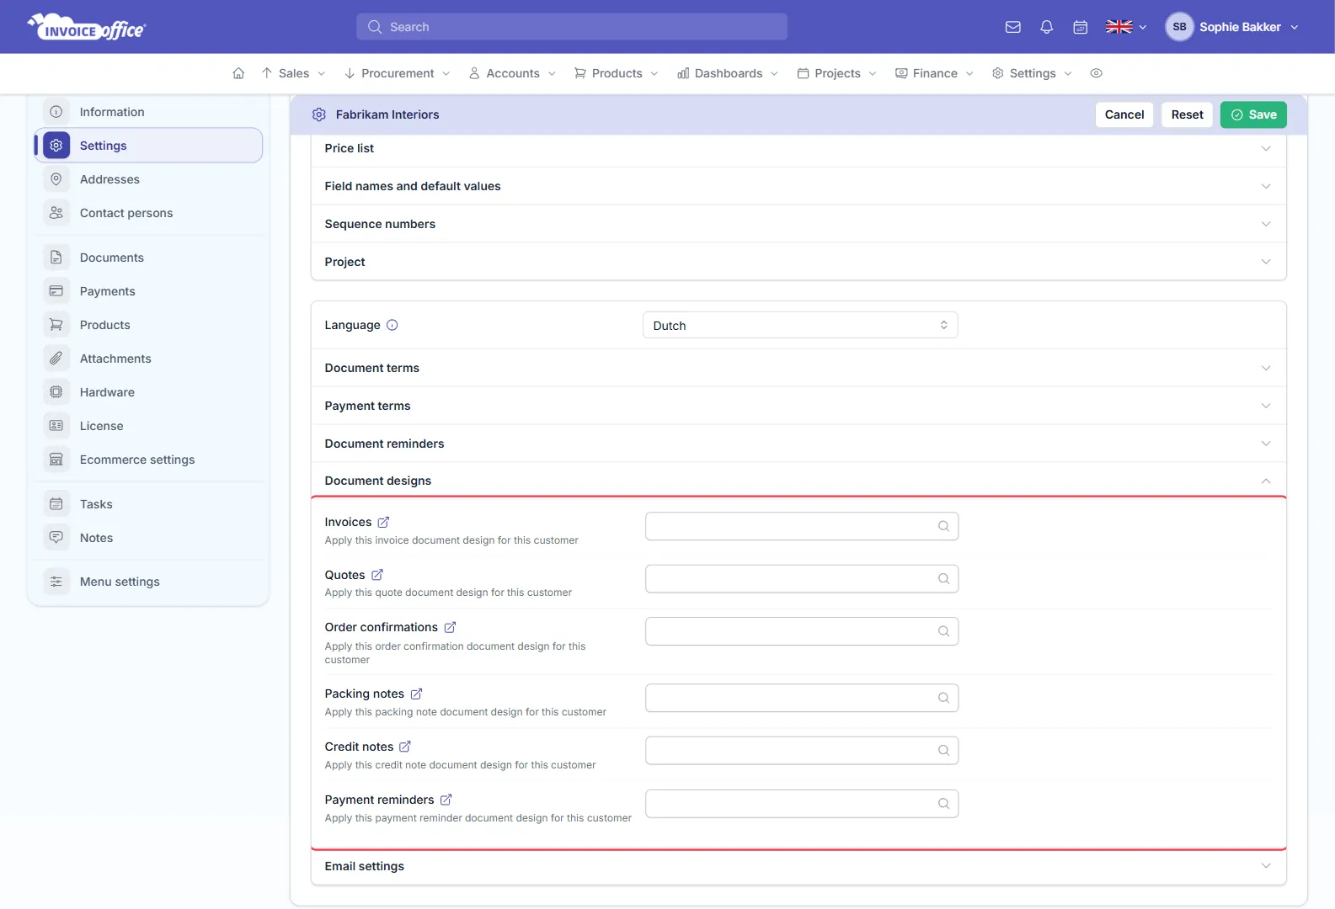This screenshot has width=1335, height=909.
Task: Expand the Payment terms section
Action: [x=798, y=406]
